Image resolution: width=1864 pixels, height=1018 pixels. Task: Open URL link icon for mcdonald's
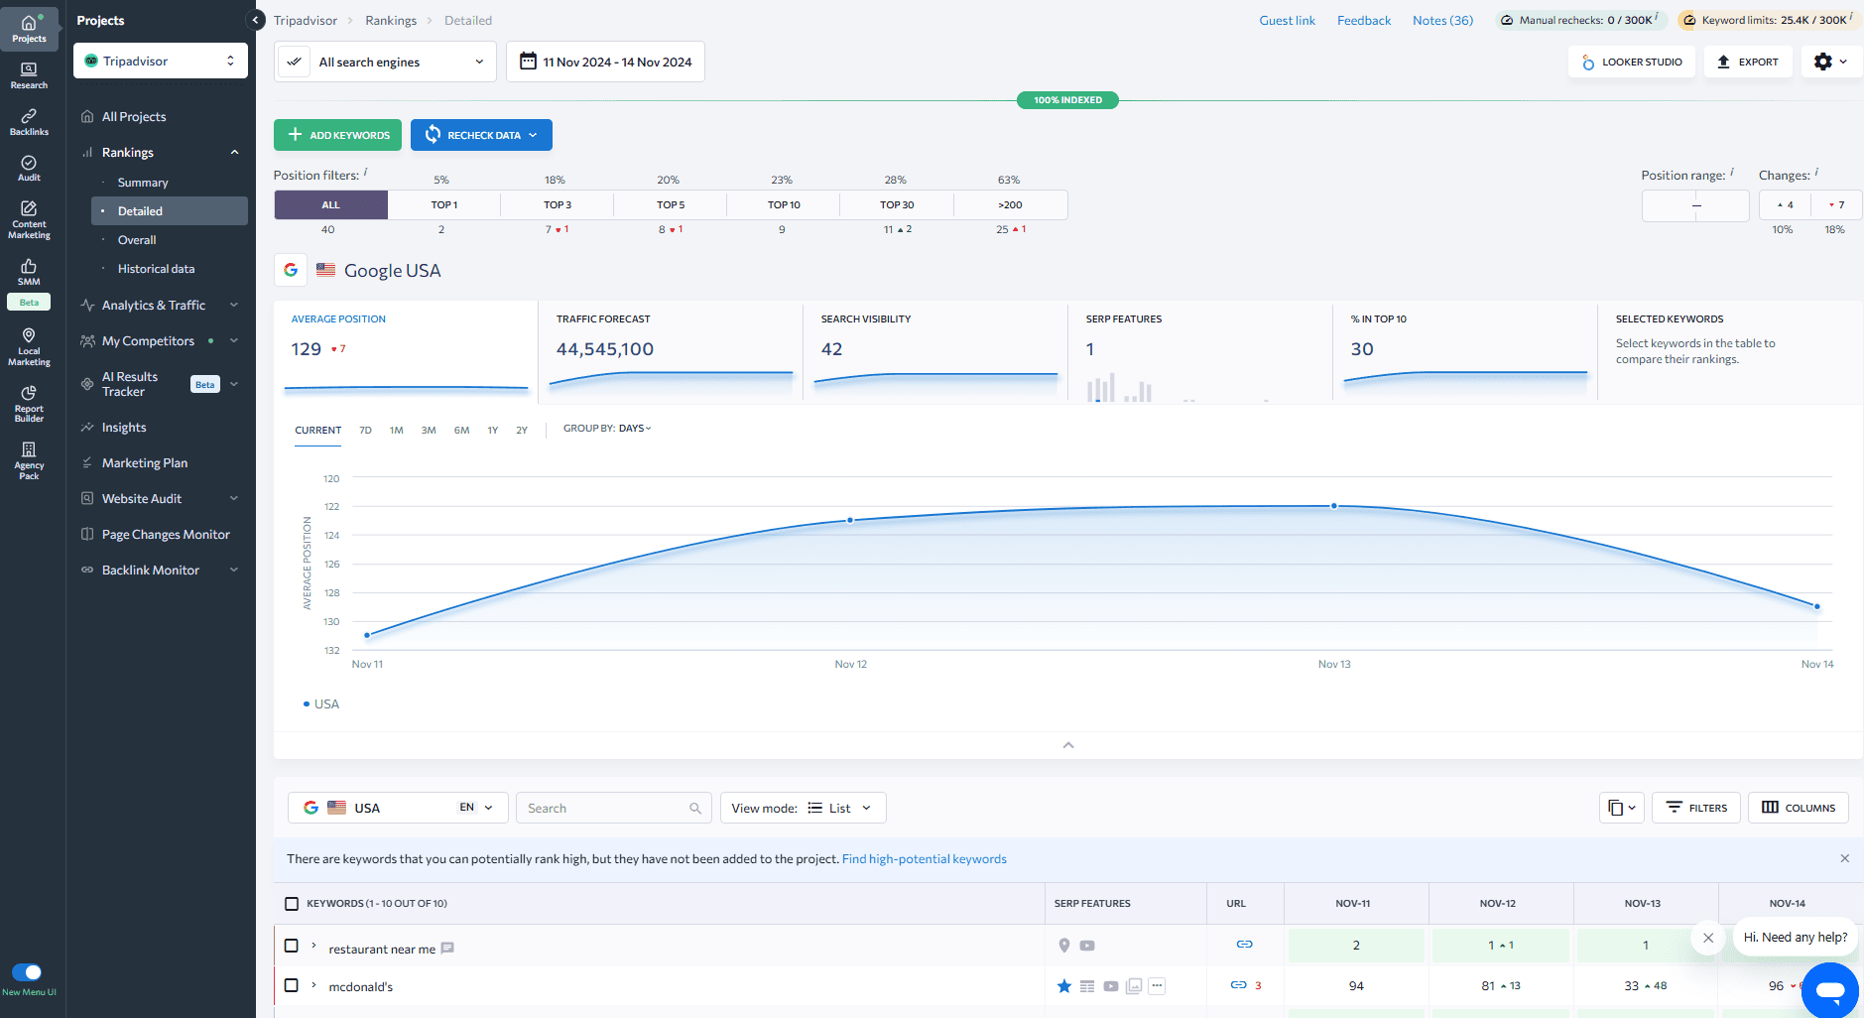coord(1238,985)
